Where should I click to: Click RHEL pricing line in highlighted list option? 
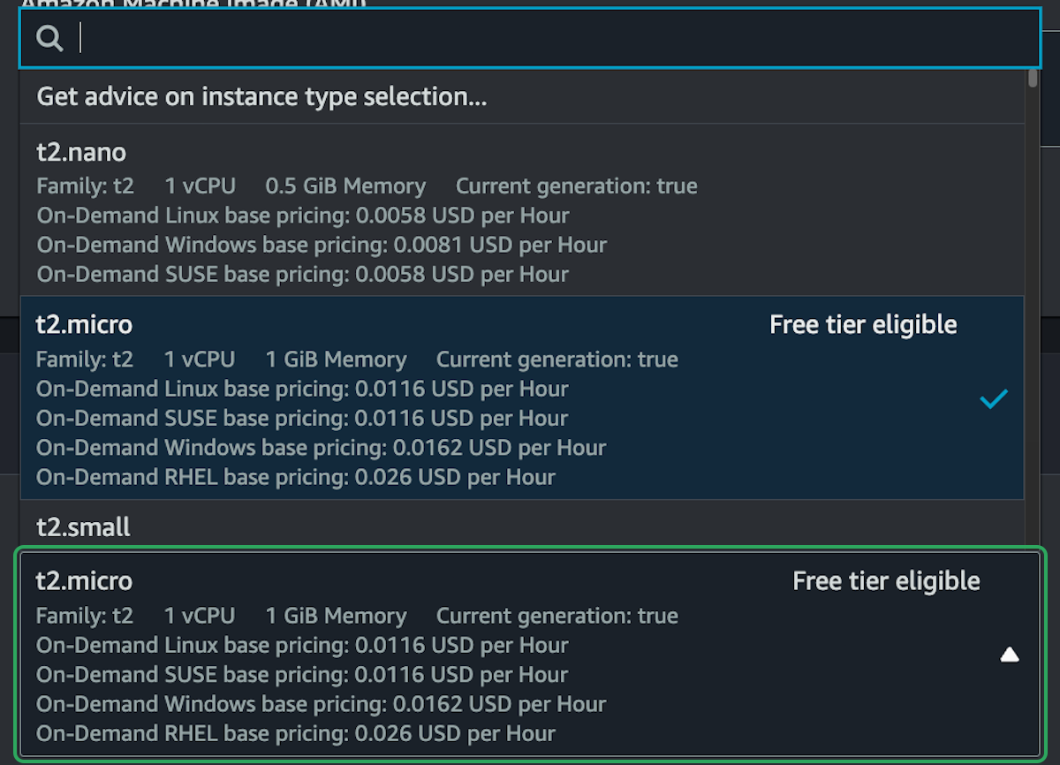click(296, 477)
